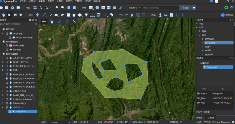Select the pan hand tool
235x124 pixels.
coord(4,15)
